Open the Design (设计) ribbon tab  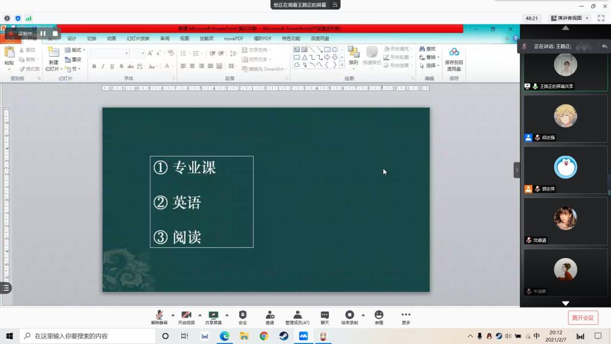point(72,38)
